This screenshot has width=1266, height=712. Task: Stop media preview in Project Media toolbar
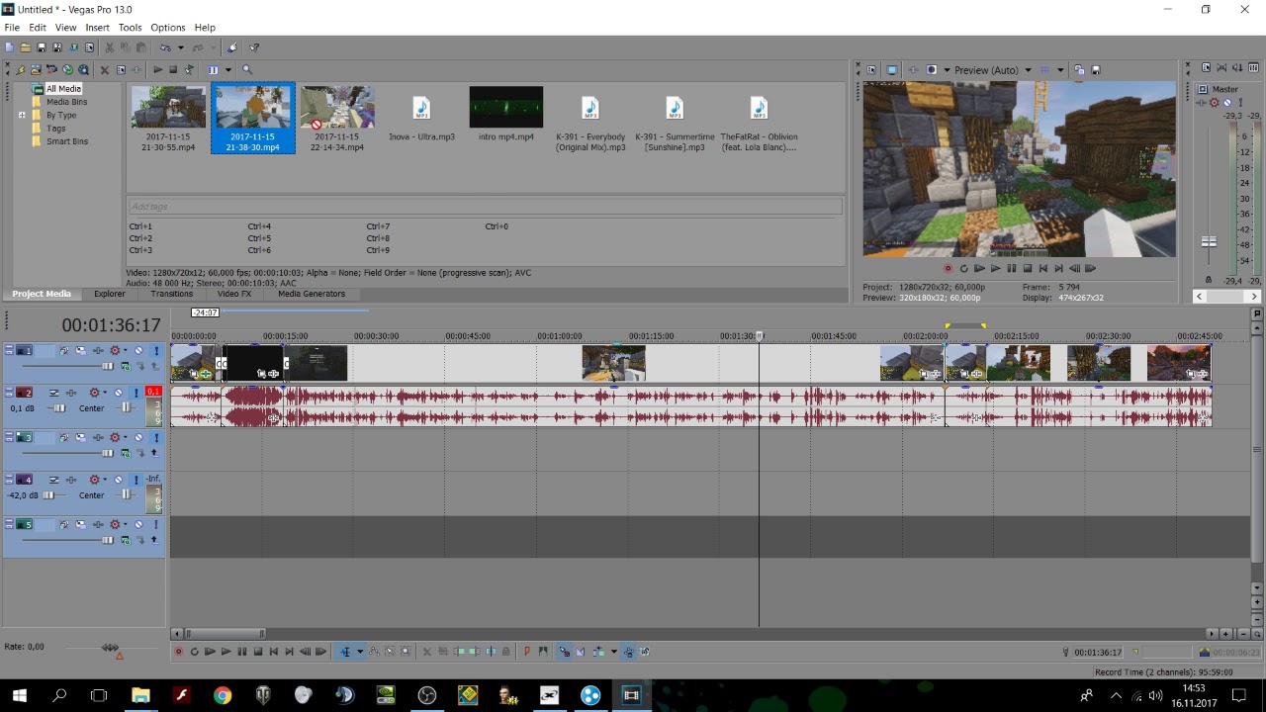tap(173, 70)
